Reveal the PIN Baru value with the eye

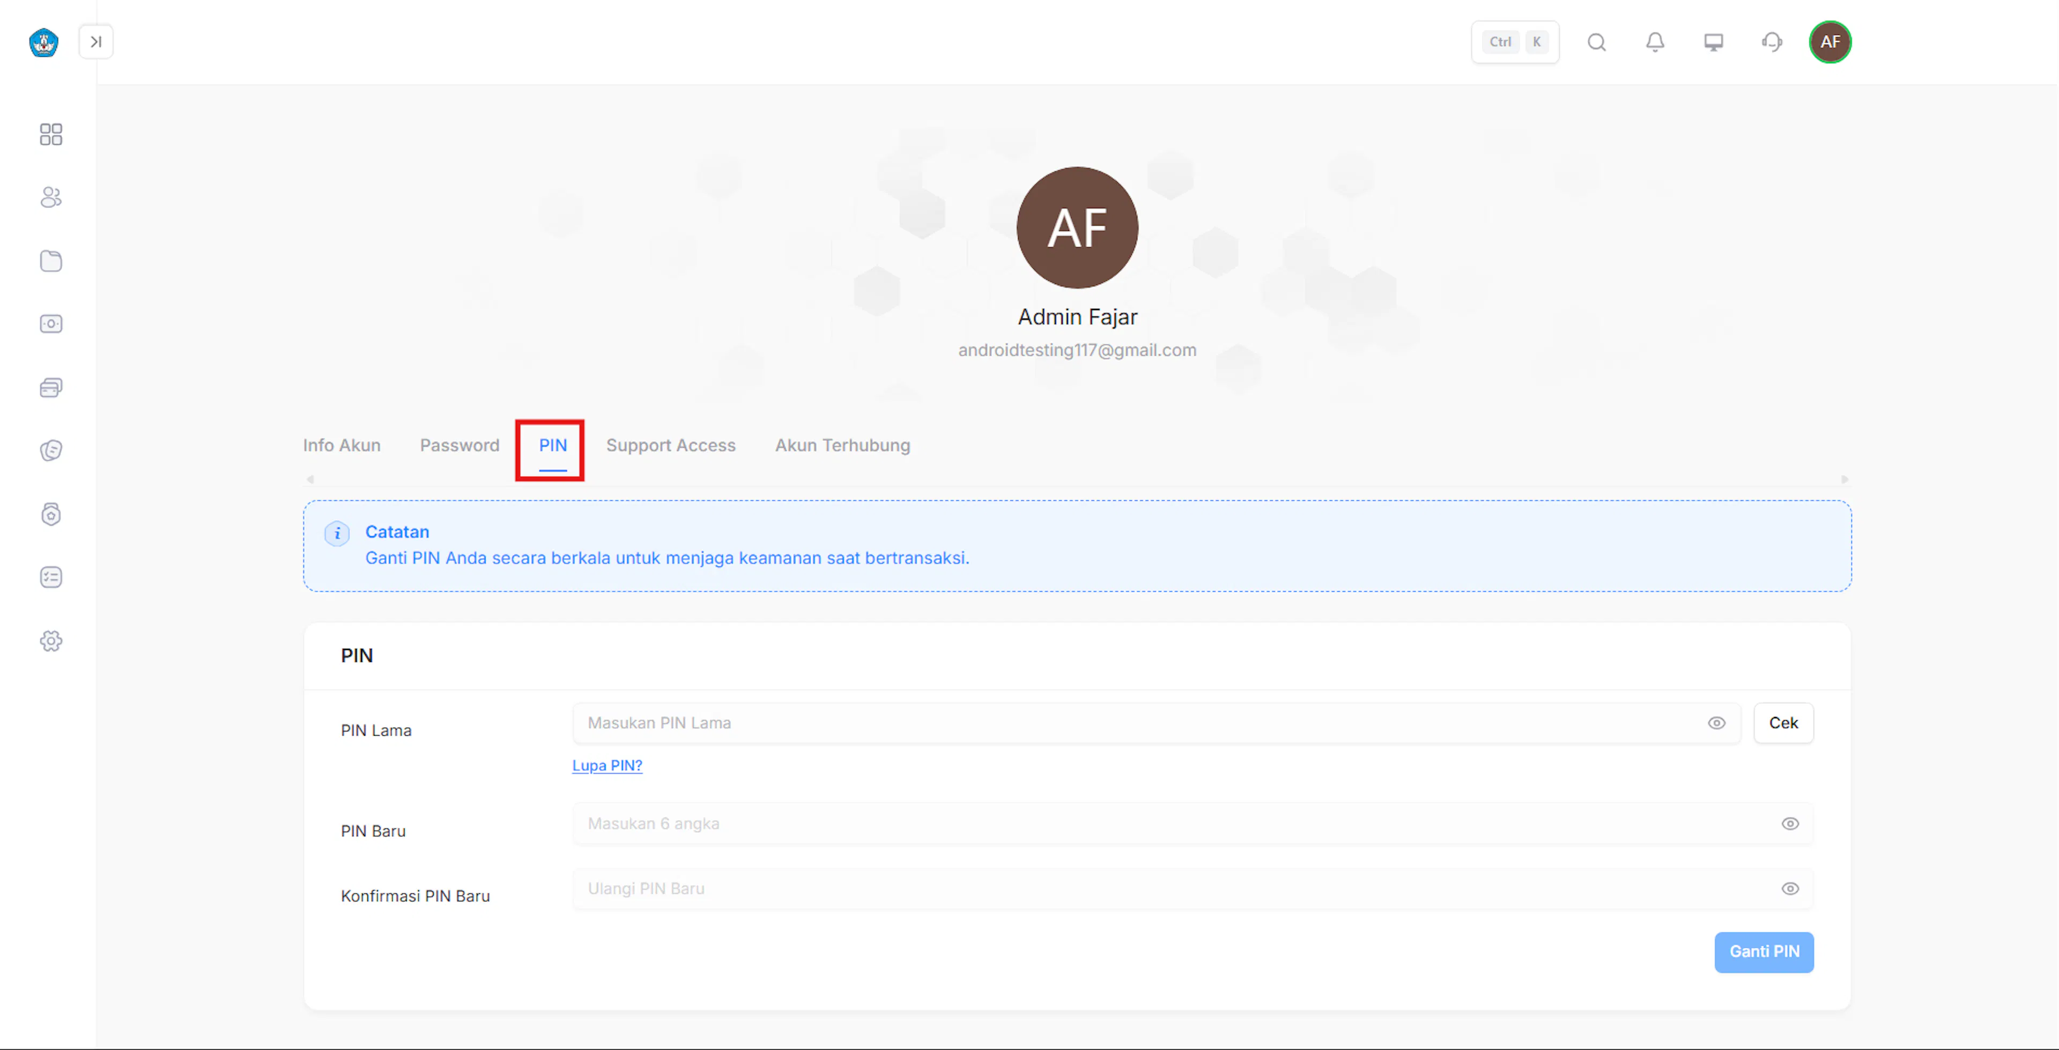coord(1790,824)
